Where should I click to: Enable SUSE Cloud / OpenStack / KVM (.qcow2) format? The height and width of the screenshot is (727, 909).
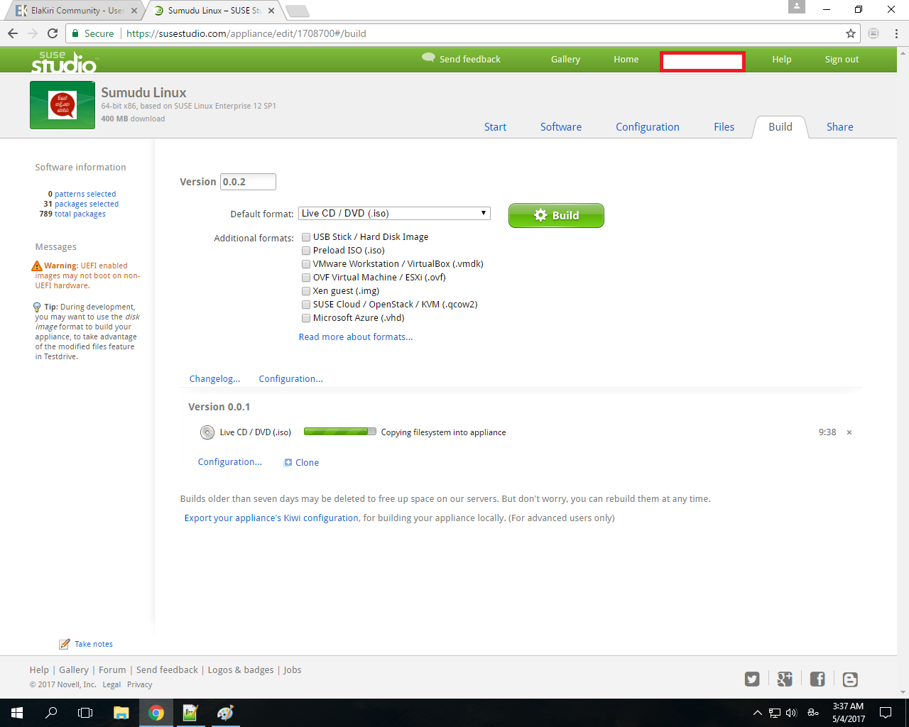(306, 305)
